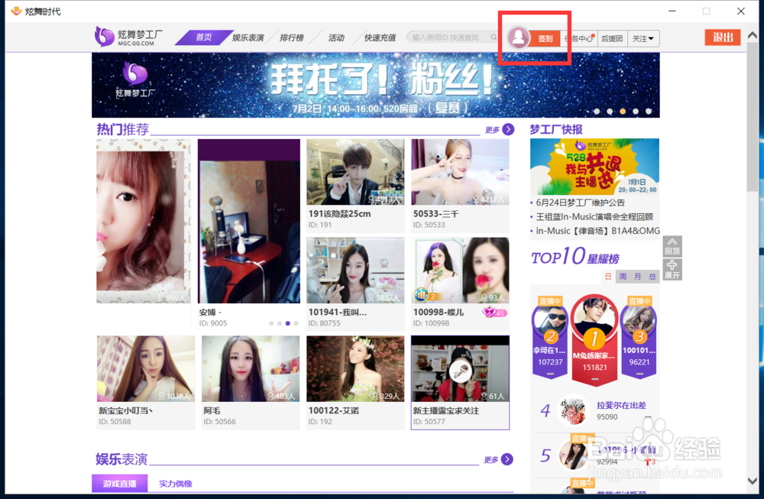Select fourth slide dot under 安博 card
This screenshot has height=499, width=764.
tap(296, 323)
